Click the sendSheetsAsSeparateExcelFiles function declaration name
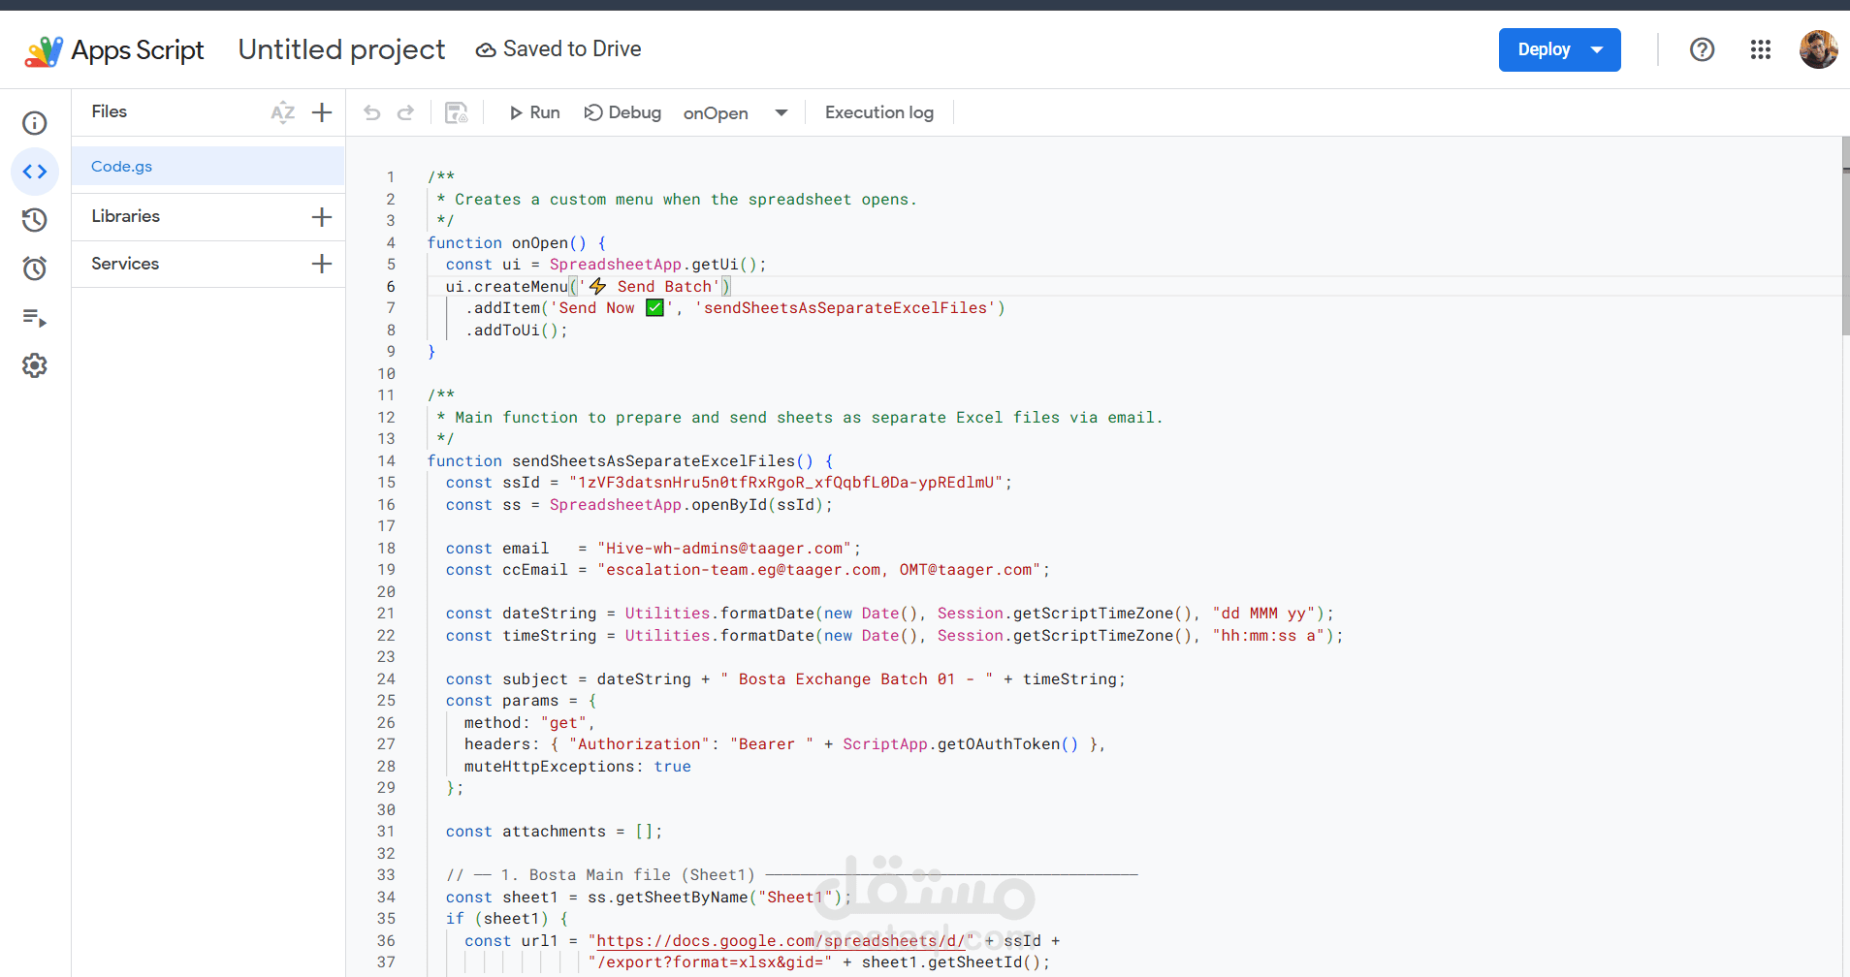 654,460
